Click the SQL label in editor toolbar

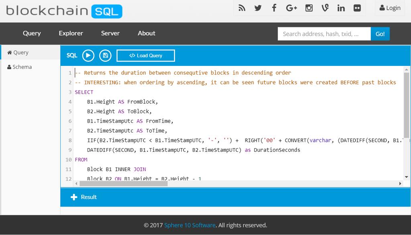click(x=72, y=55)
